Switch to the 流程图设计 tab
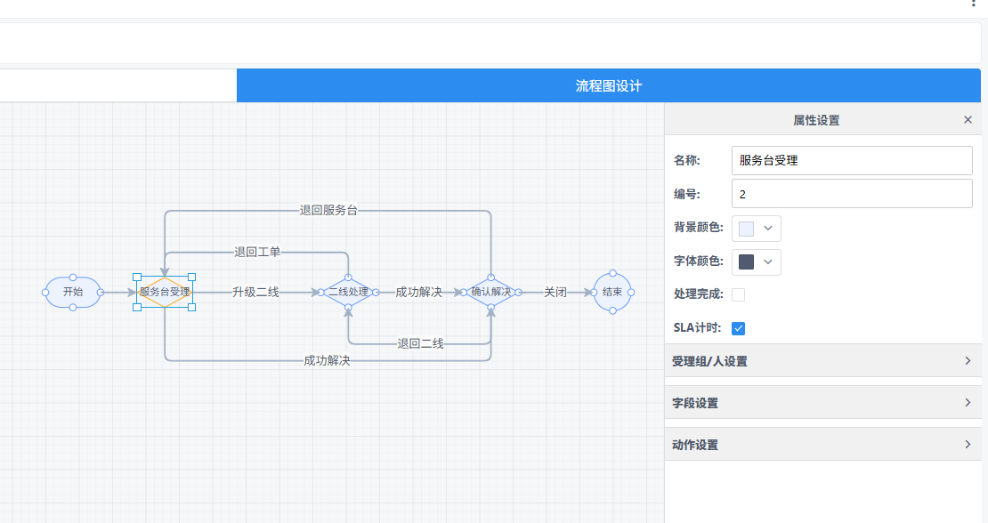Image resolution: width=988 pixels, height=523 pixels. 609,85
